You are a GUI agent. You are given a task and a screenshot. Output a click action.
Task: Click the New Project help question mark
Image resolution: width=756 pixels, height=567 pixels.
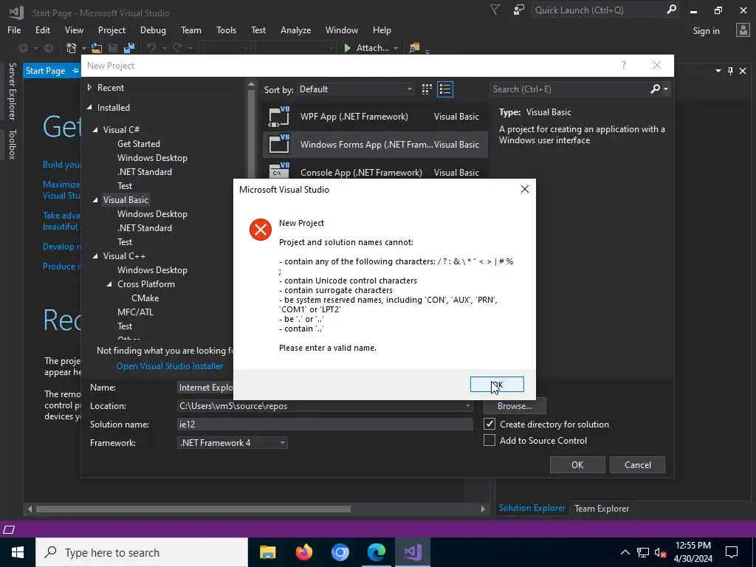(x=623, y=65)
